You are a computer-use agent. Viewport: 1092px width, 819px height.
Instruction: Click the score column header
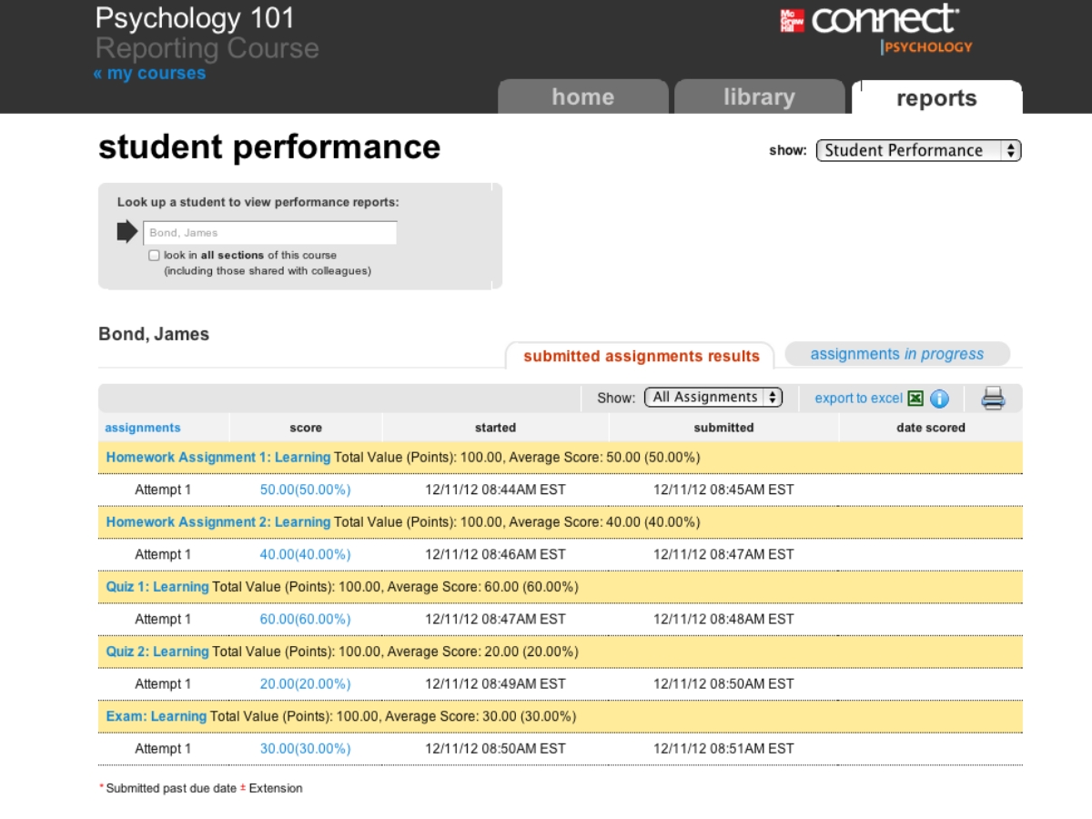(306, 428)
